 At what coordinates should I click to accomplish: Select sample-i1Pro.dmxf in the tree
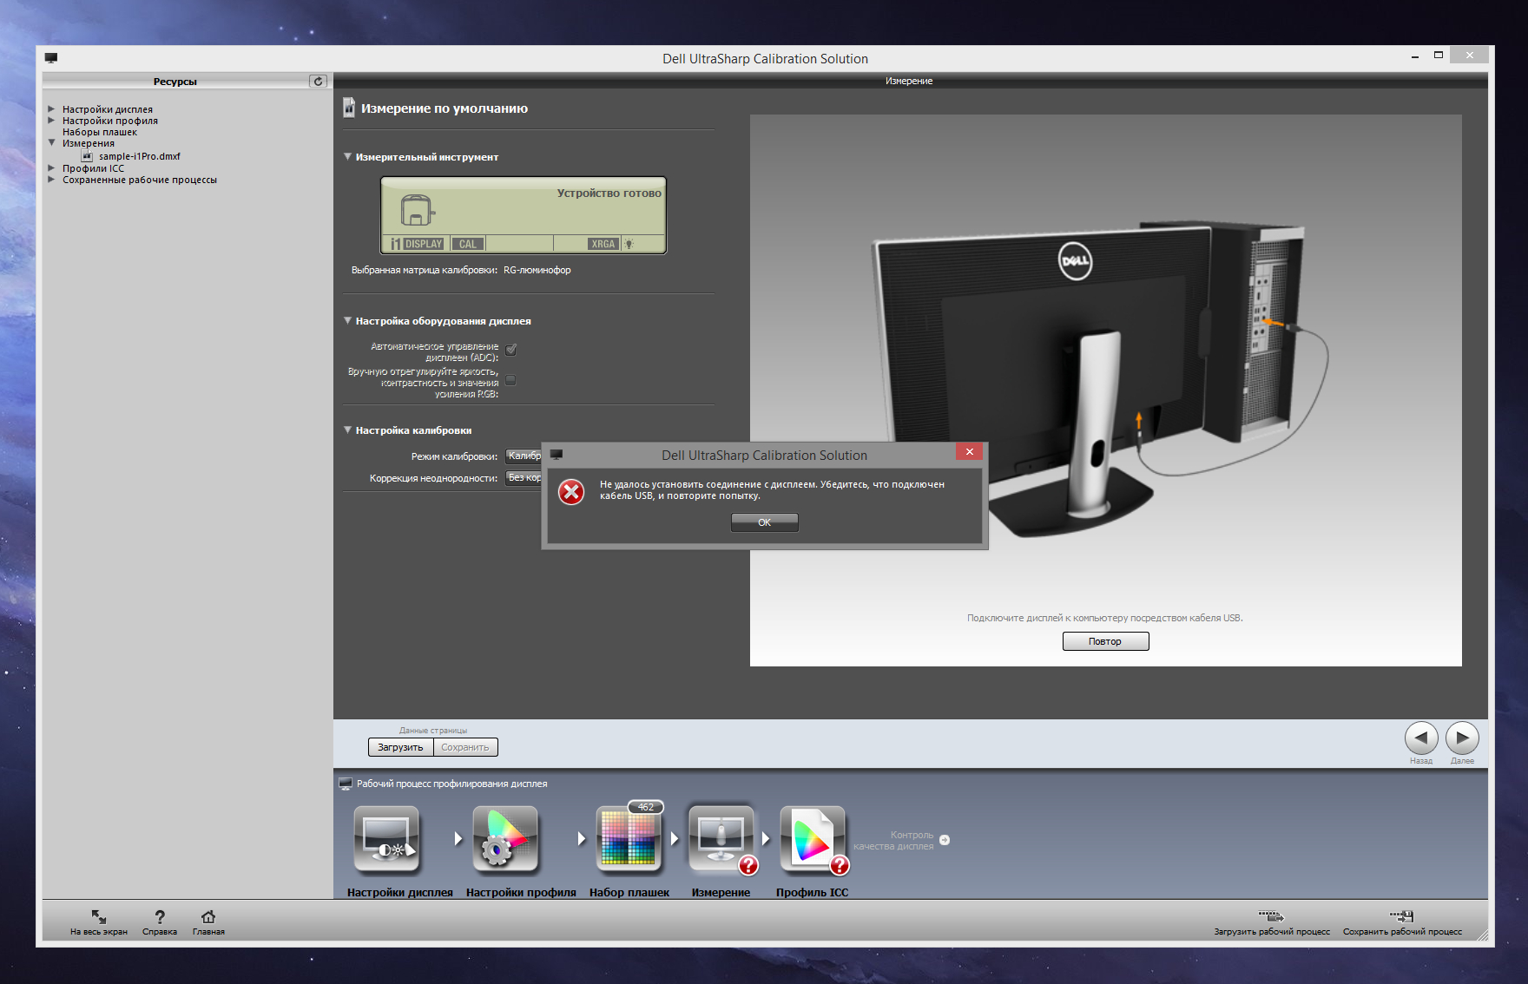pyautogui.click(x=139, y=156)
